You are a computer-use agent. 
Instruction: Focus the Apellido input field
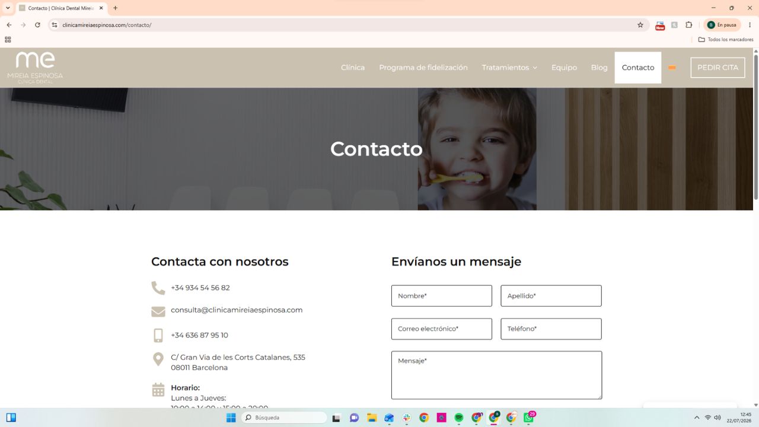551,296
